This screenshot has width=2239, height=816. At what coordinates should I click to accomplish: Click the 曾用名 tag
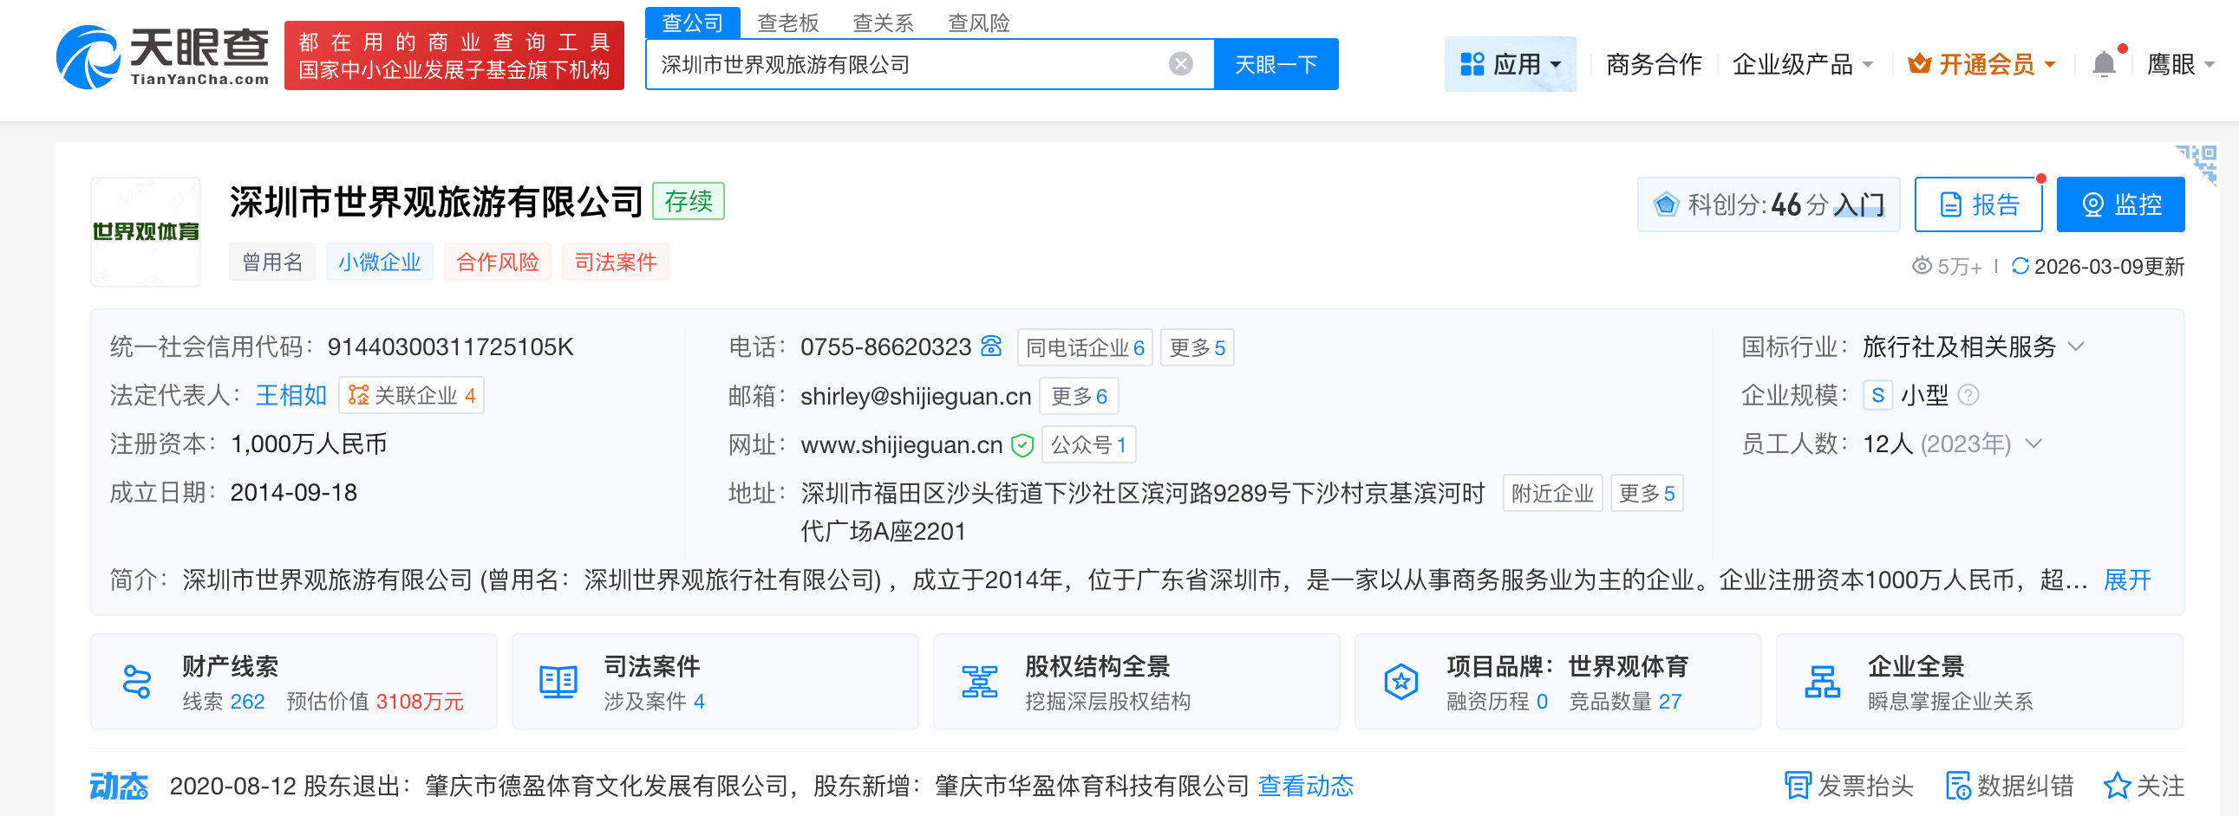click(272, 262)
